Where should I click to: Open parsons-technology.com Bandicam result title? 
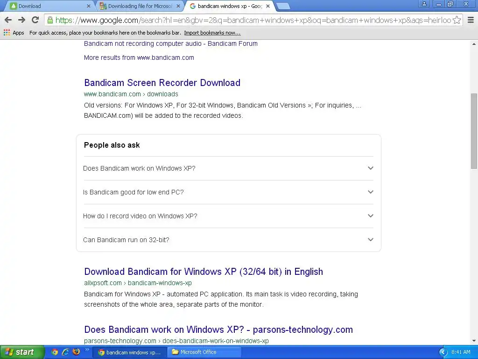point(218,330)
